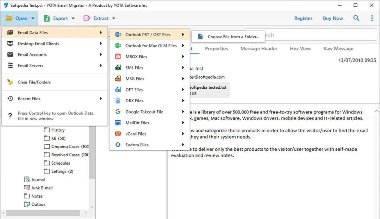The image size is (380, 219).
Task: Select Email Servers menu entry
Action: 54,66
